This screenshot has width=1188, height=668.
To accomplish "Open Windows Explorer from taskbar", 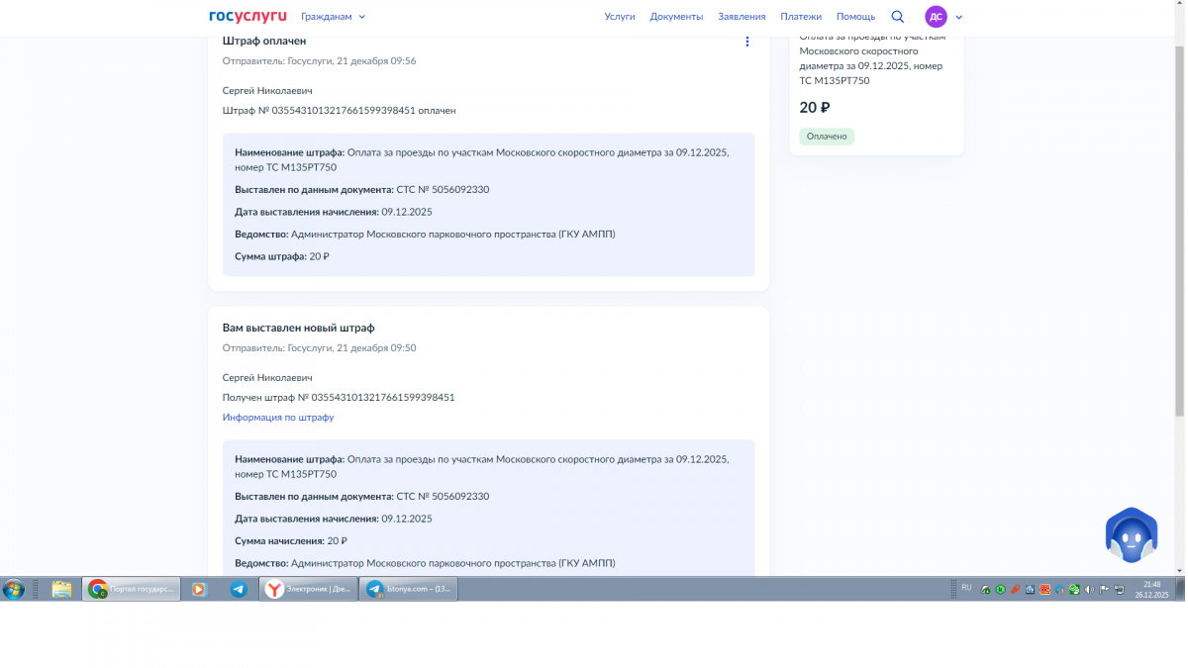I will [x=61, y=590].
